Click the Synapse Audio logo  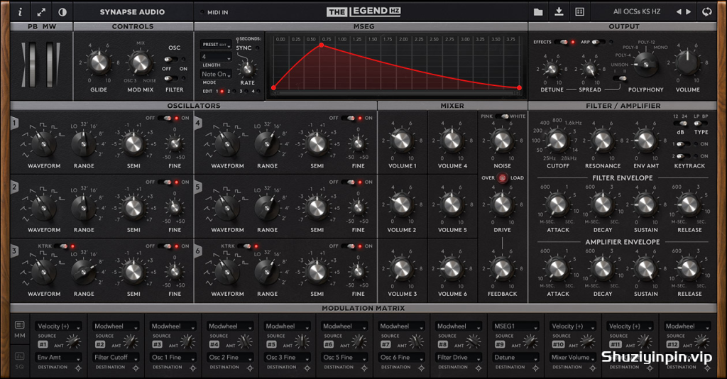pos(132,12)
